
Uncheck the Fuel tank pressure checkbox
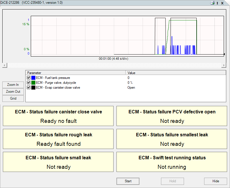(28, 78)
